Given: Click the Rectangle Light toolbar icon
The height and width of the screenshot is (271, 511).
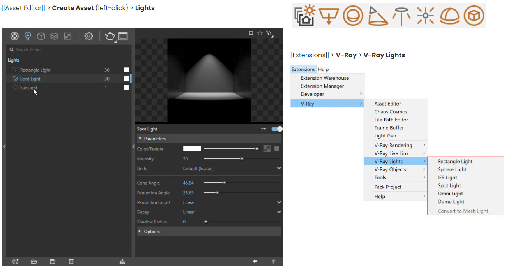Looking at the screenshot, I should point(329,16).
